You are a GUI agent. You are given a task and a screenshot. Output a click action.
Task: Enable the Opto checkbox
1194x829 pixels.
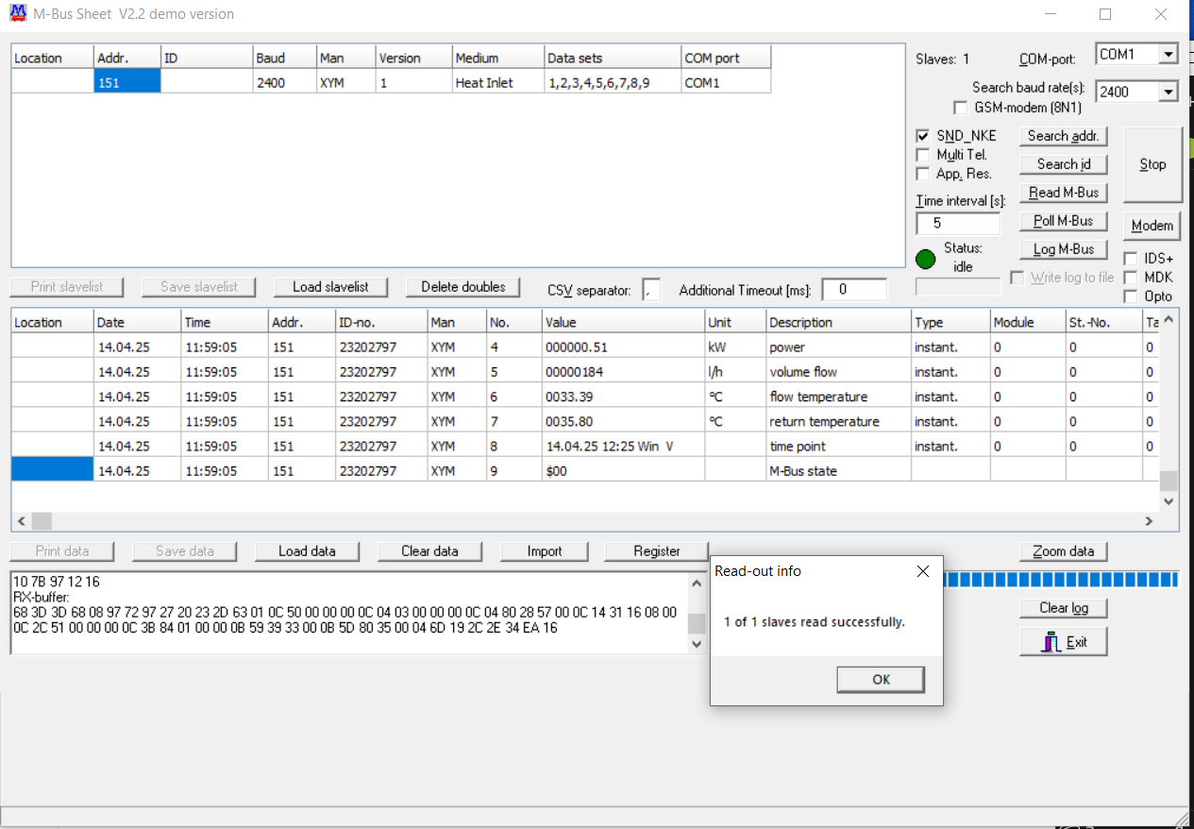(1131, 296)
